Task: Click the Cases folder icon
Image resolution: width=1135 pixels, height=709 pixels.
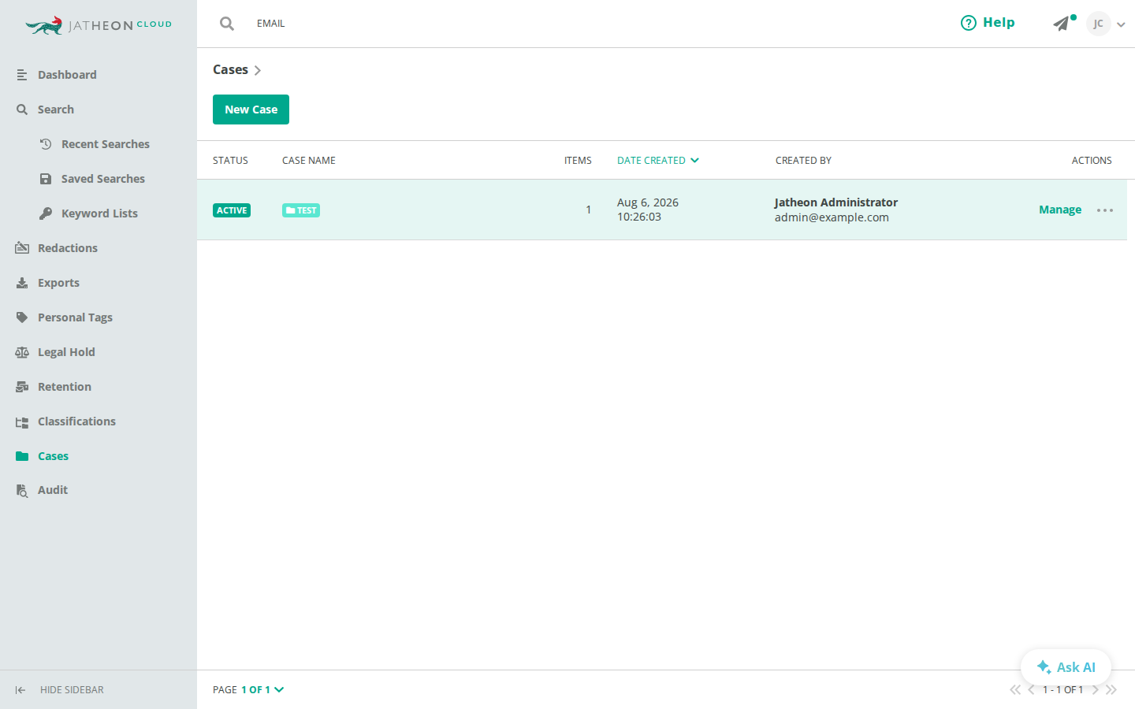Action: click(22, 456)
